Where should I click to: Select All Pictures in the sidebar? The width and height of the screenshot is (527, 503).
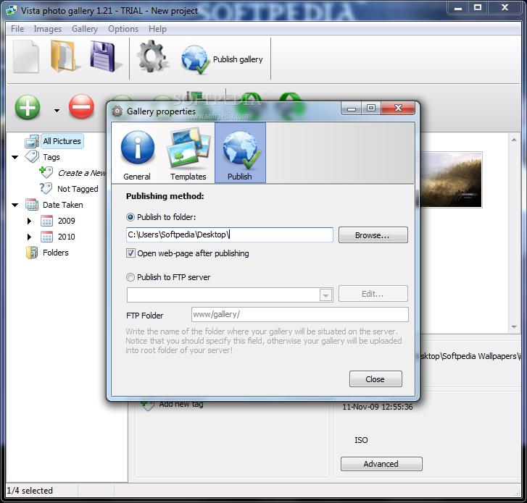62,141
